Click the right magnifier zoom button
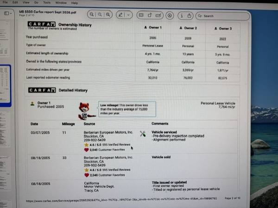Screen dimensions: 278x208 pyautogui.click(x=108, y=14)
